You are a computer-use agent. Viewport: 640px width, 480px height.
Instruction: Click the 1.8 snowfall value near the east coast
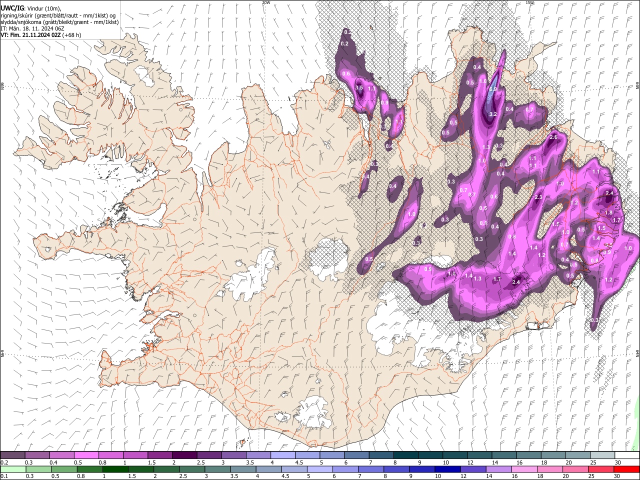(x=608, y=212)
